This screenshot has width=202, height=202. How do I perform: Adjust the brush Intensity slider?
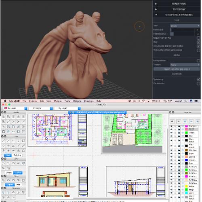click(182, 34)
